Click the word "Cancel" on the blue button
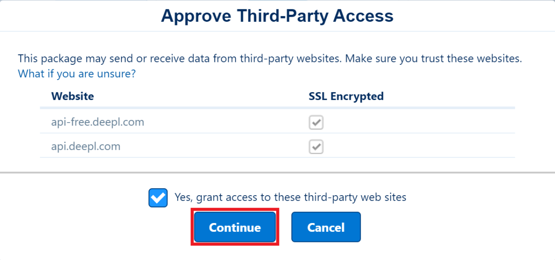This screenshot has height=260, width=555. pos(326,228)
